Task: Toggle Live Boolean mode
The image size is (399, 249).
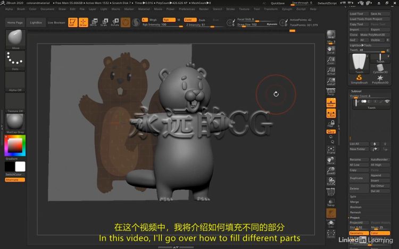Action: (x=56, y=23)
